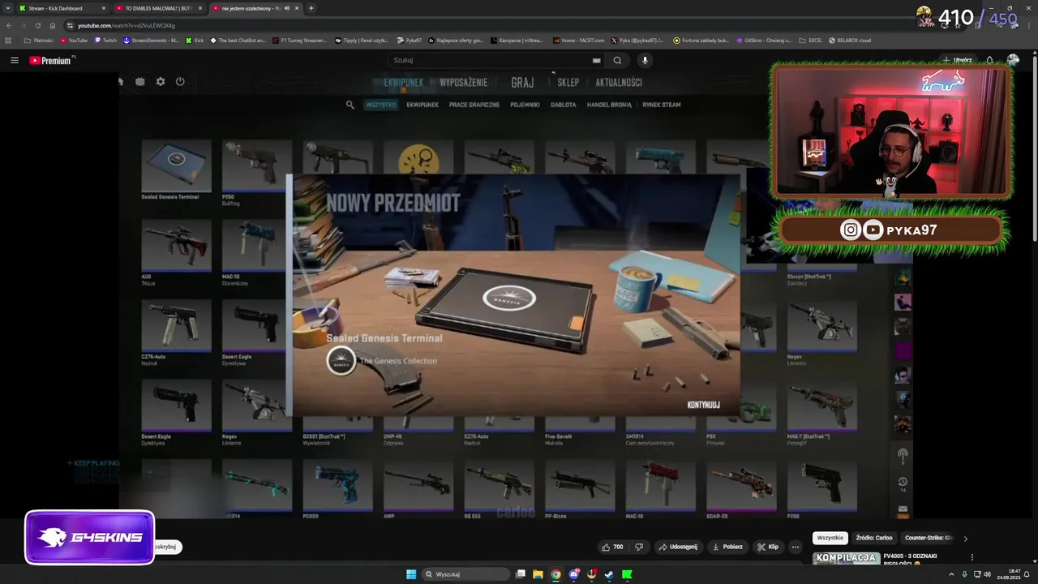The height and width of the screenshot is (584, 1038).
Task: Open Steam from taskbar
Action: click(609, 574)
